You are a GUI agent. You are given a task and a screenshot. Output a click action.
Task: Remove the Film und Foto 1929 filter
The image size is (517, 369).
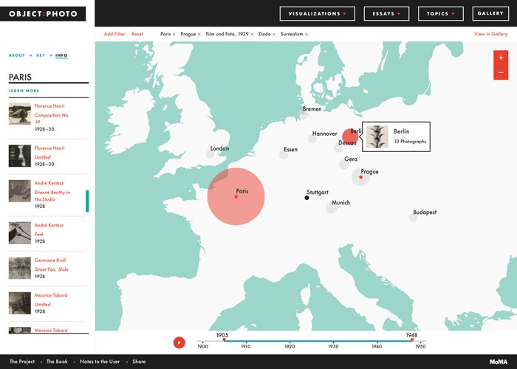tap(252, 34)
